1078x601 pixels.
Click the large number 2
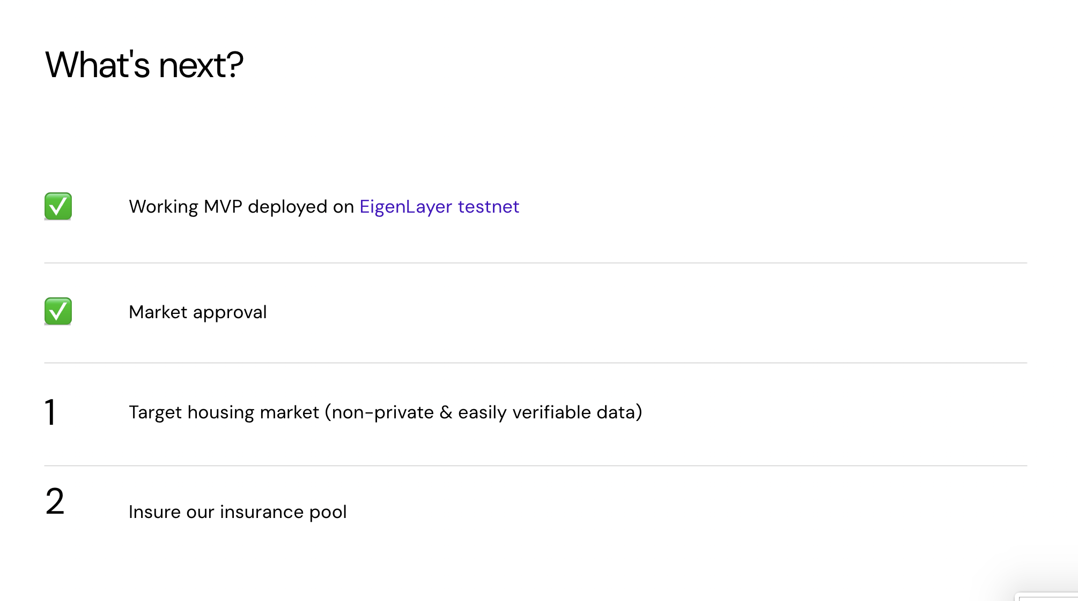[x=55, y=502]
